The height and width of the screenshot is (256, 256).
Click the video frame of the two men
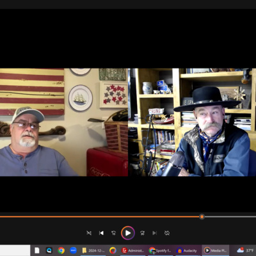(x=128, y=122)
